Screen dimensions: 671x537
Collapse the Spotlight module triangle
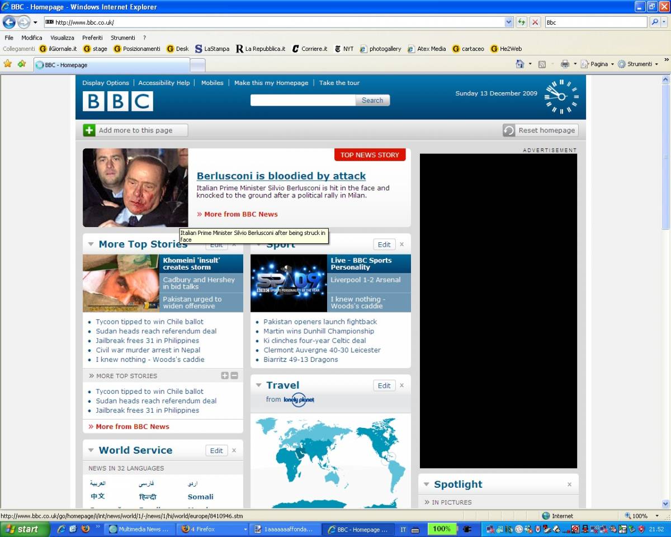pyautogui.click(x=427, y=484)
